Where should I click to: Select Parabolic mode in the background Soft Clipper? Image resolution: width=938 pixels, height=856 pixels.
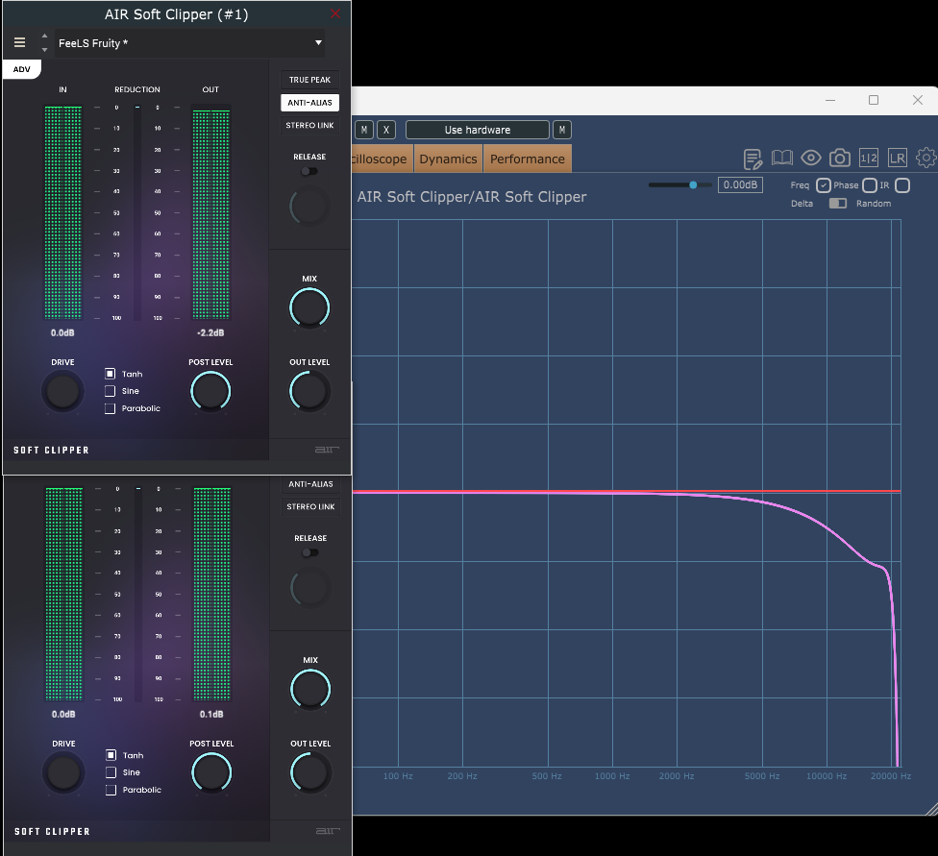coord(111,791)
